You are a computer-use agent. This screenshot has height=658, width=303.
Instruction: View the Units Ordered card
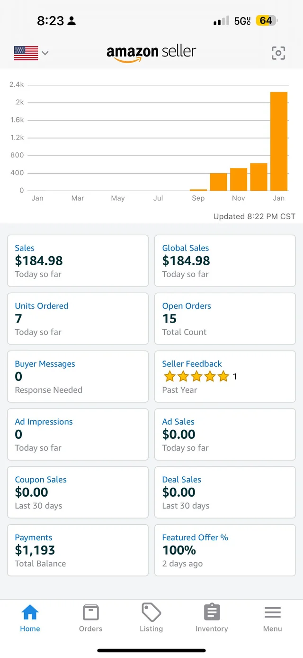78,319
